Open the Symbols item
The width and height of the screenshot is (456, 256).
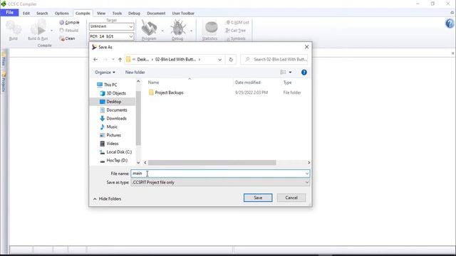click(236, 38)
